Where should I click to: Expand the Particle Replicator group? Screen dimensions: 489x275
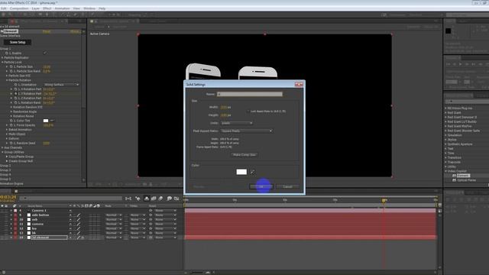tap(2, 58)
